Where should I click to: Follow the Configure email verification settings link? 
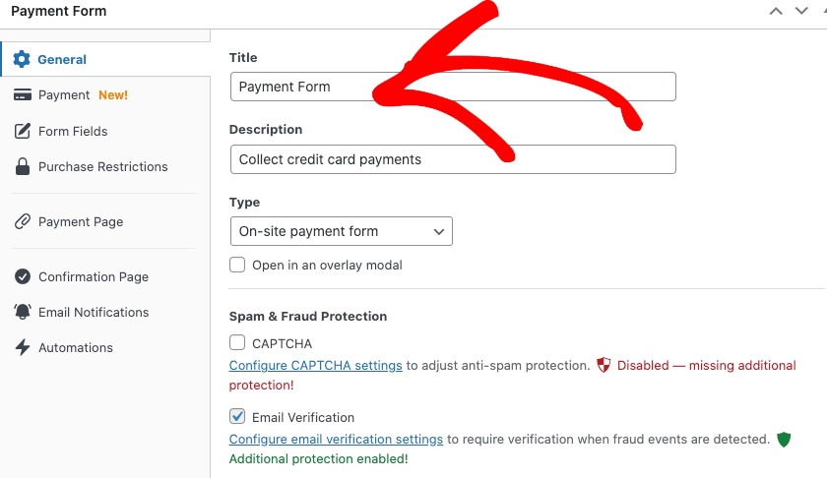point(336,440)
